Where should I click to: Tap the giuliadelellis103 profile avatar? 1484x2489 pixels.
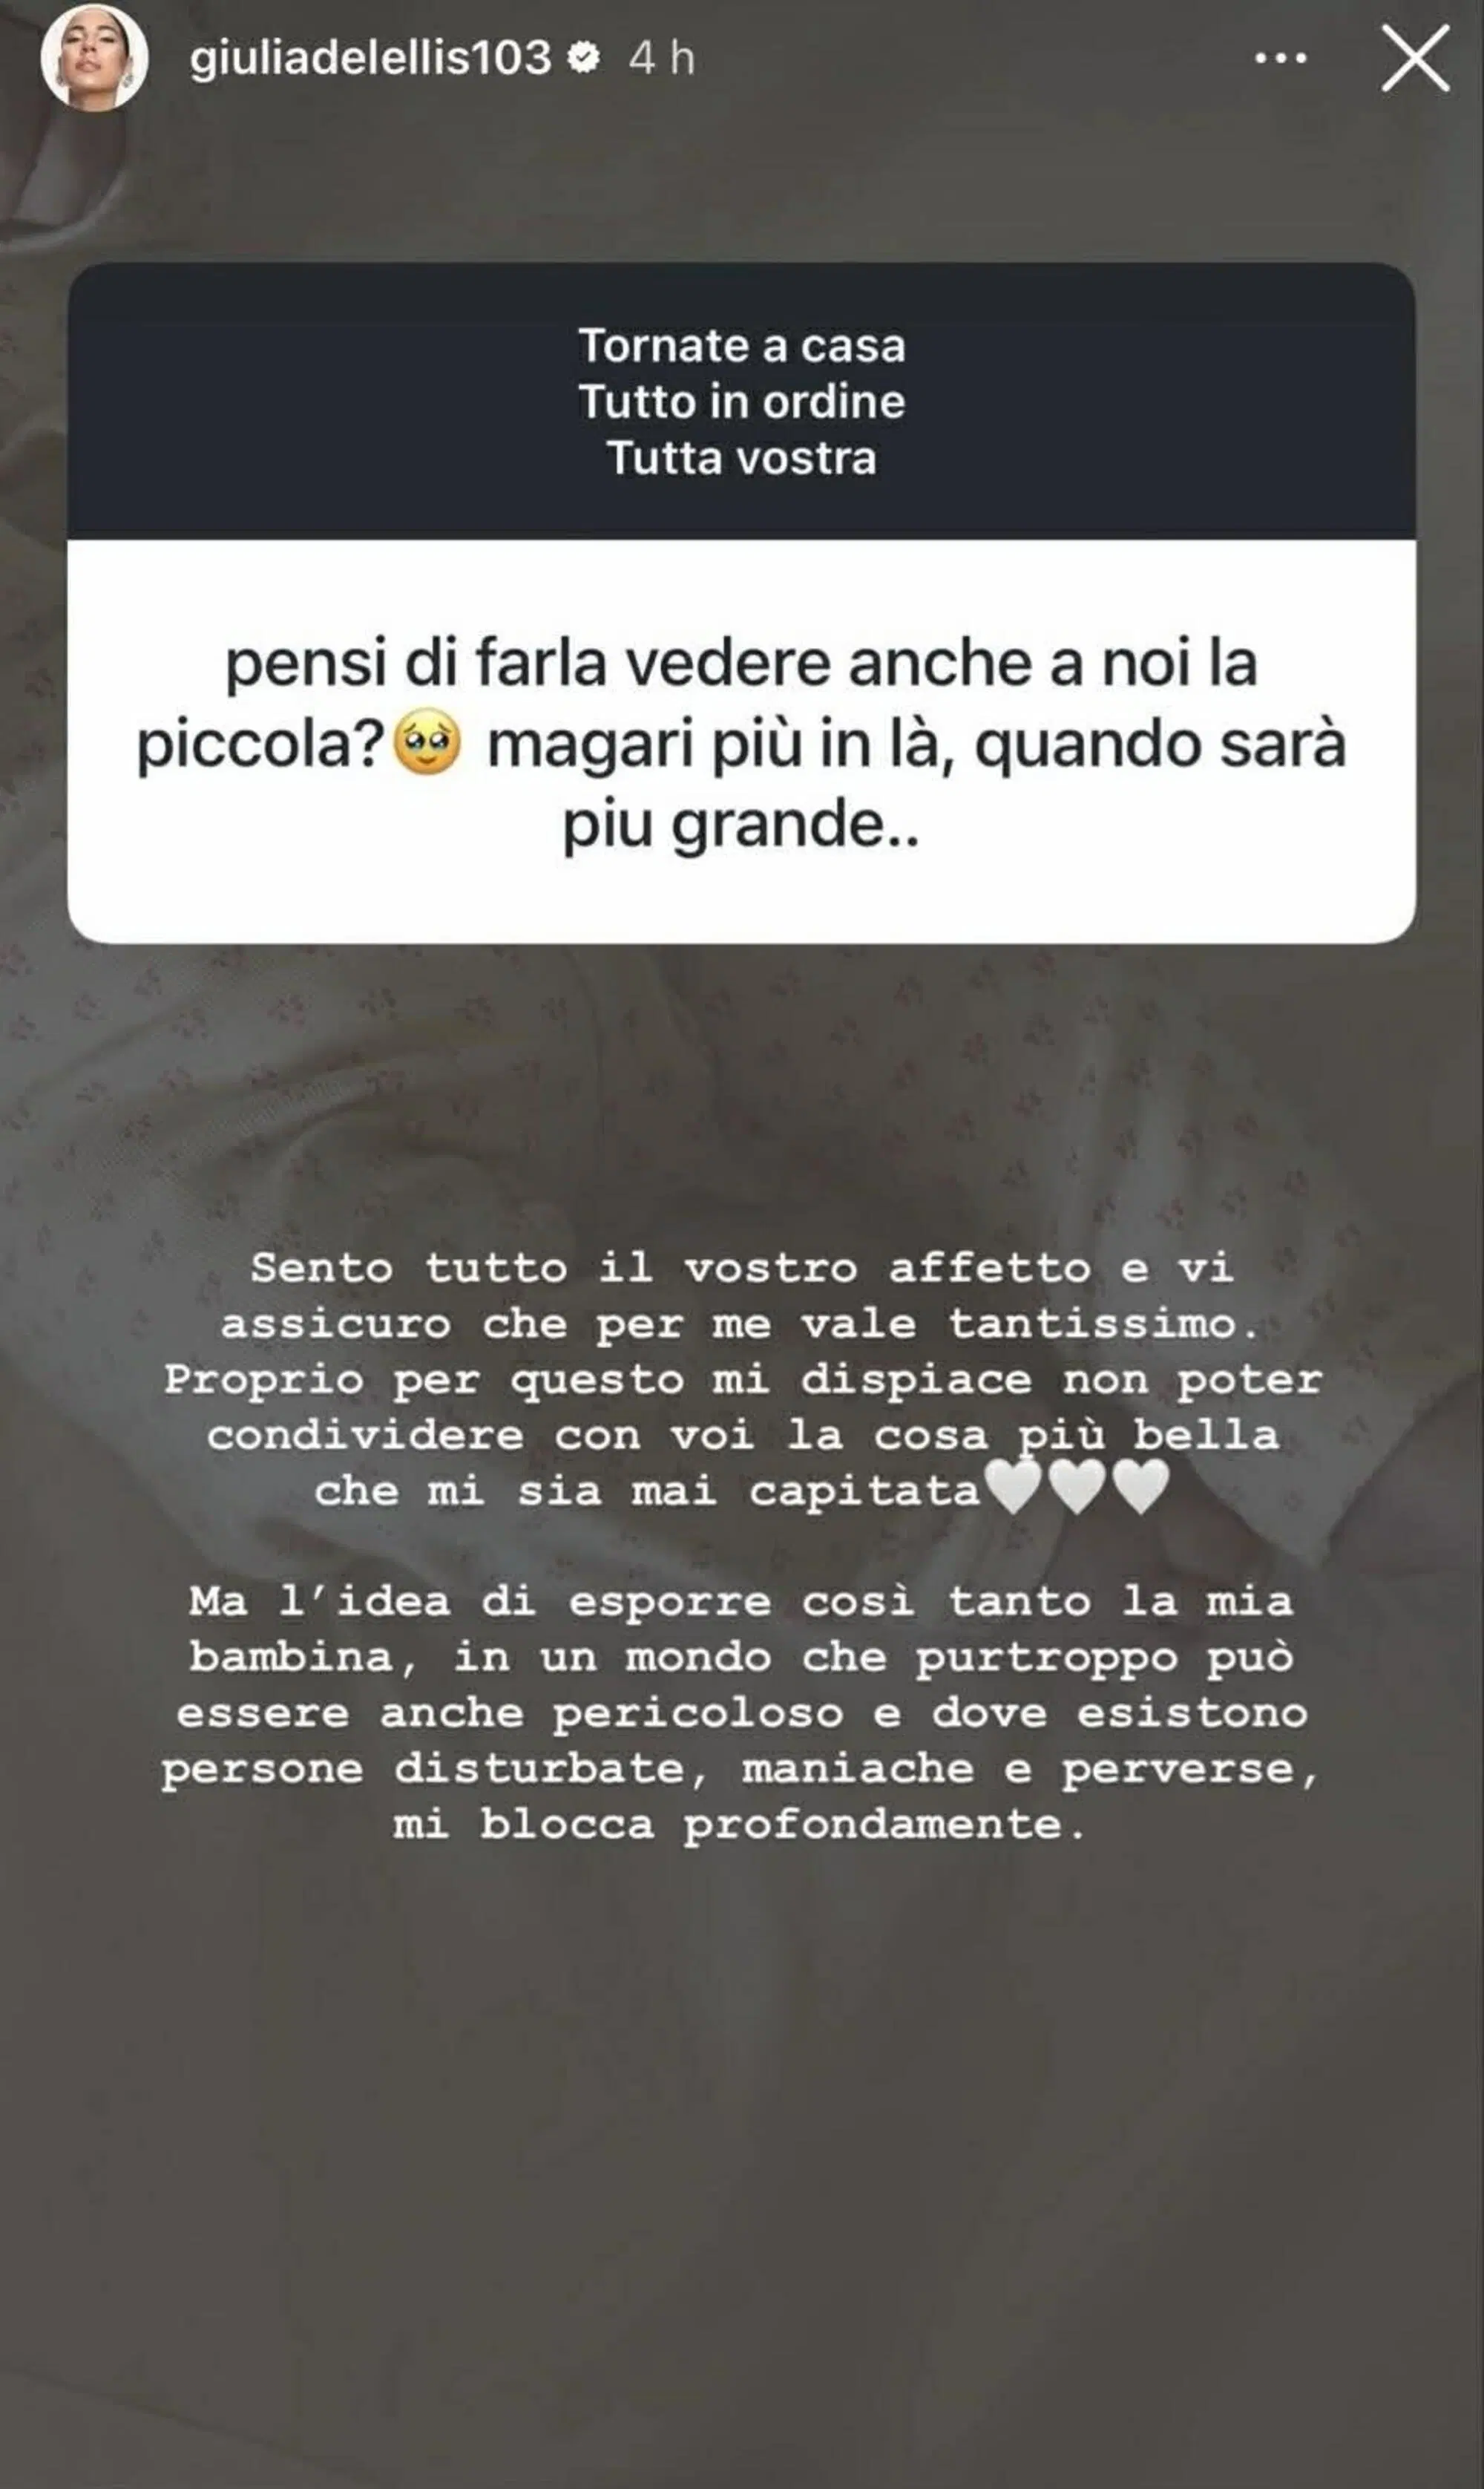pos(94,58)
